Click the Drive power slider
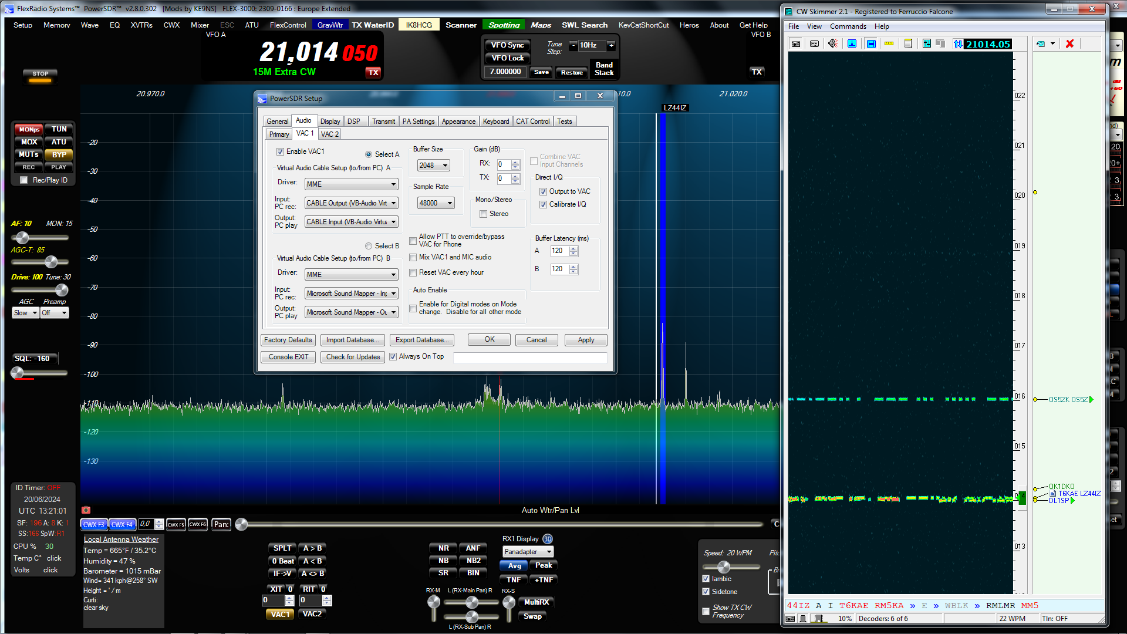 click(39, 290)
